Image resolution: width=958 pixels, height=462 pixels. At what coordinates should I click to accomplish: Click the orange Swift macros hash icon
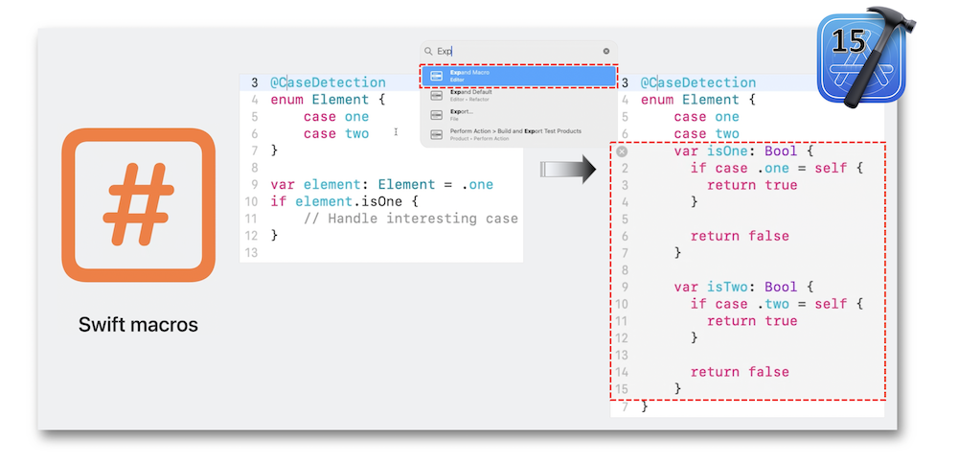(138, 205)
